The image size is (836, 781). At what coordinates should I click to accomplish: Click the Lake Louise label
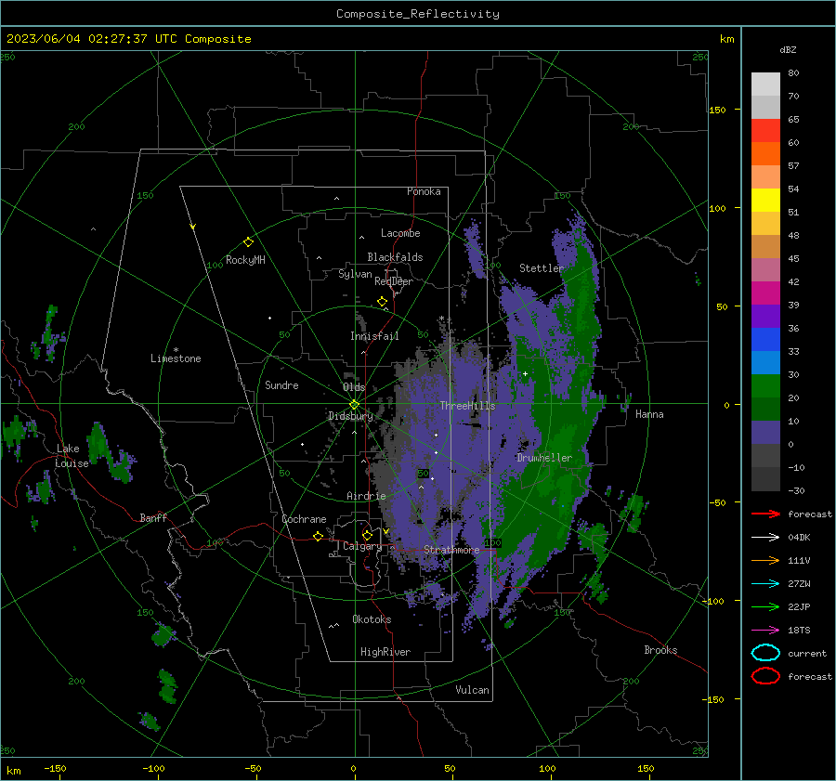[72, 456]
